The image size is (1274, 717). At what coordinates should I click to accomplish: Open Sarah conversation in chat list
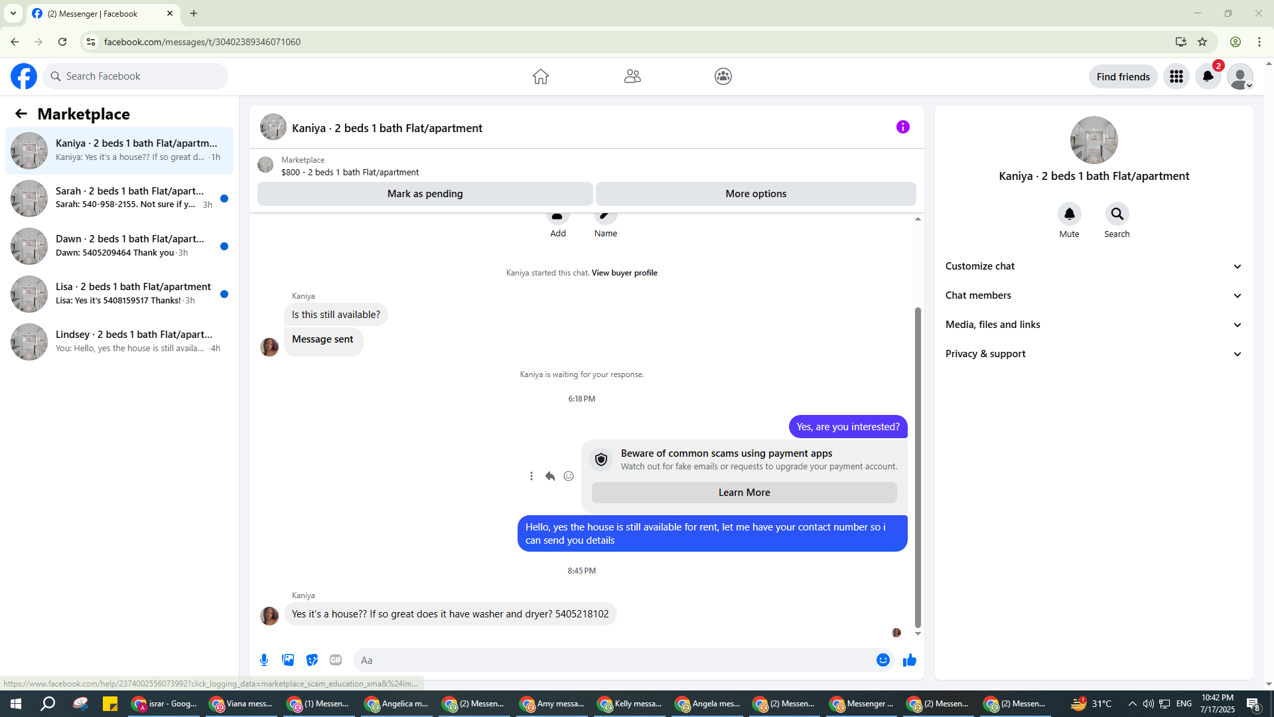point(119,199)
